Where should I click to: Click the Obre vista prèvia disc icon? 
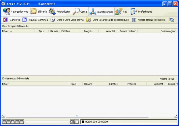tap(53, 20)
